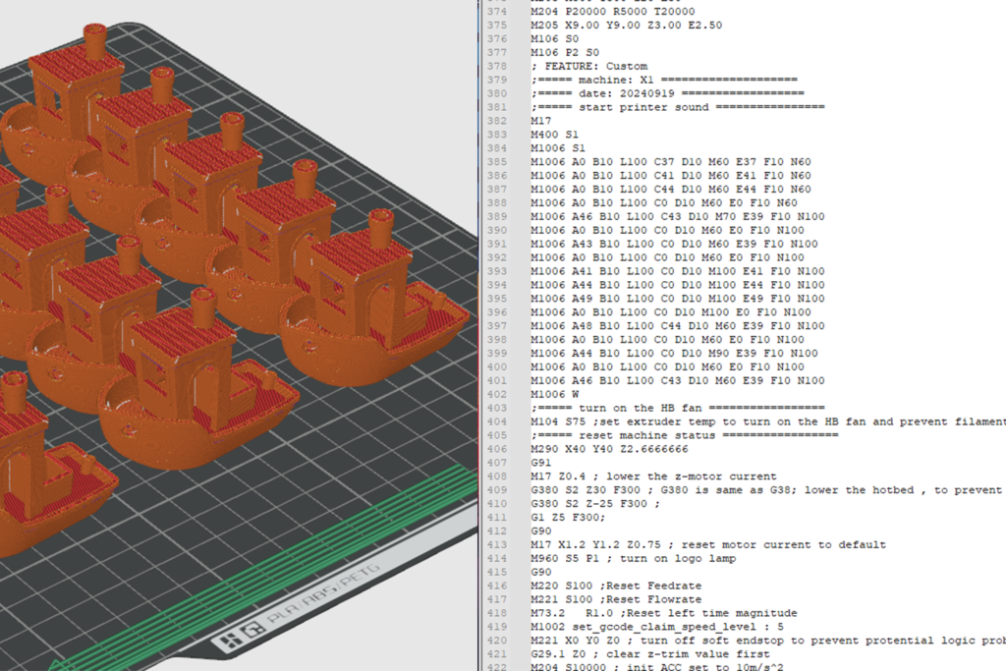Click the line "M204 P20000 R5000 T20000"
1006x671 pixels.
tap(613, 12)
